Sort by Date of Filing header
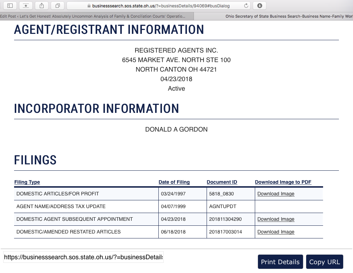The height and width of the screenshot is (273, 353). coord(174,182)
